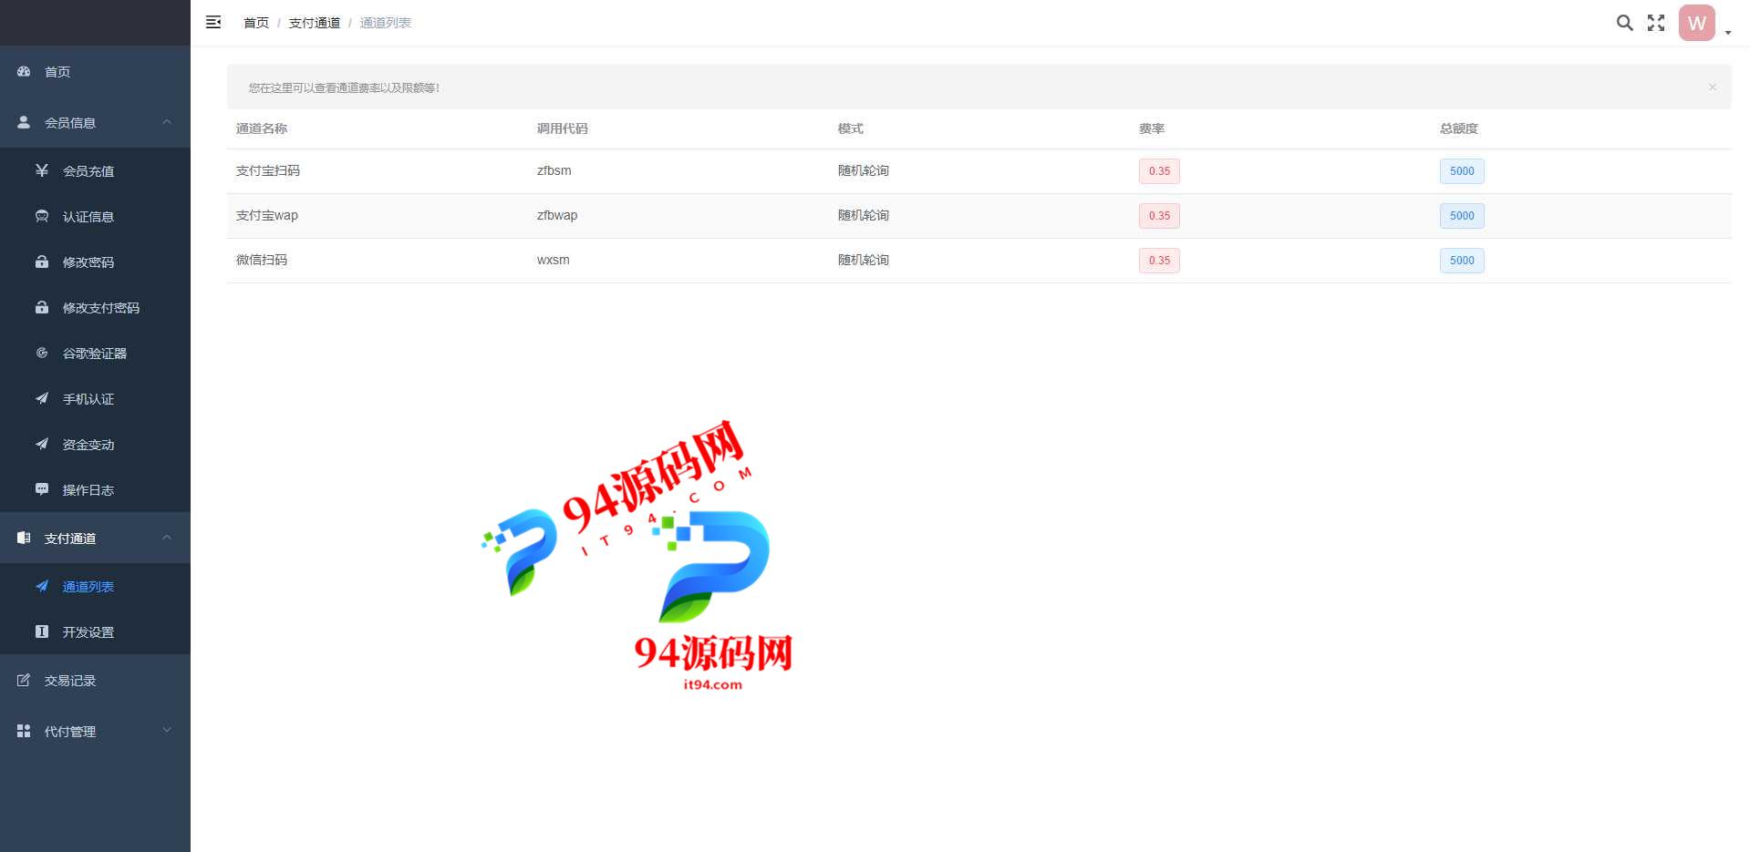Collapse the 支付通道 menu chevron
This screenshot has width=1750, height=852.
pyautogui.click(x=167, y=537)
